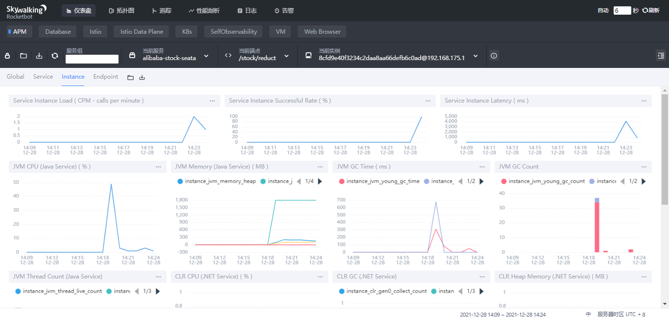The height and width of the screenshot is (321, 669).
Task: Open Service Instance Latency chart options menu
Action: click(644, 101)
